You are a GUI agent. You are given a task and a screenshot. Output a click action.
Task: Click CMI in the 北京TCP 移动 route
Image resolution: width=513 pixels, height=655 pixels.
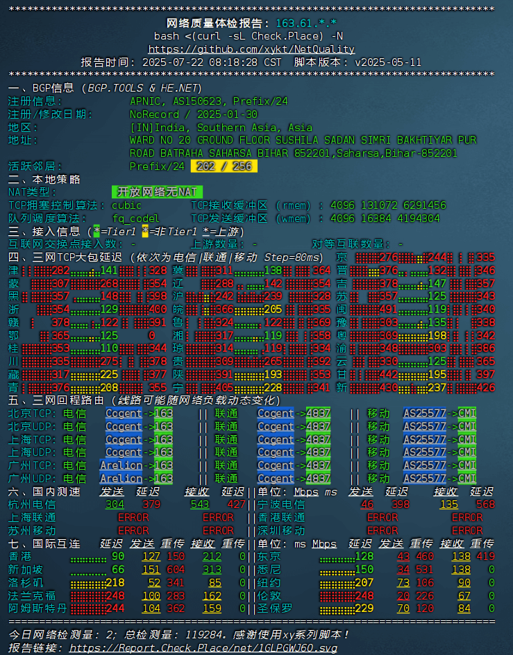coord(467,413)
